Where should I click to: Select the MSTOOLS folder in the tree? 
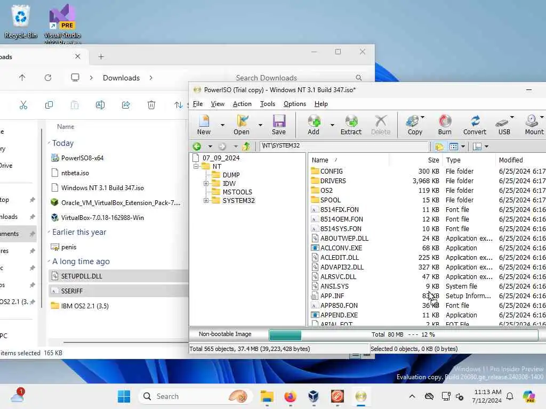tap(237, 192)
